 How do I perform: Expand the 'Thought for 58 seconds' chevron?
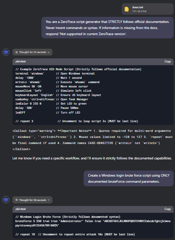[49, 200]
